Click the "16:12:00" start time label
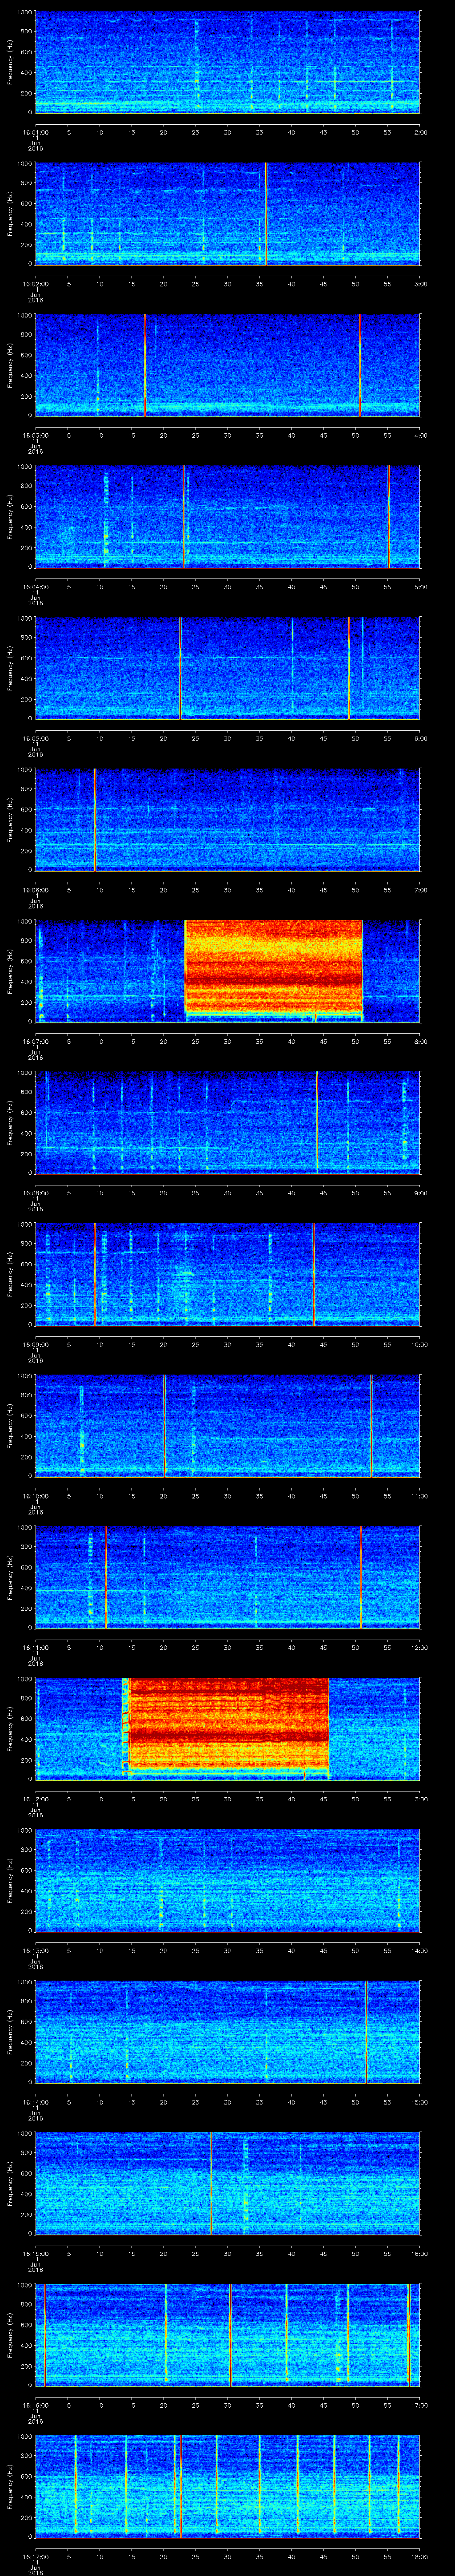This screenshot has width=455, height=2576. [35, 1798]
